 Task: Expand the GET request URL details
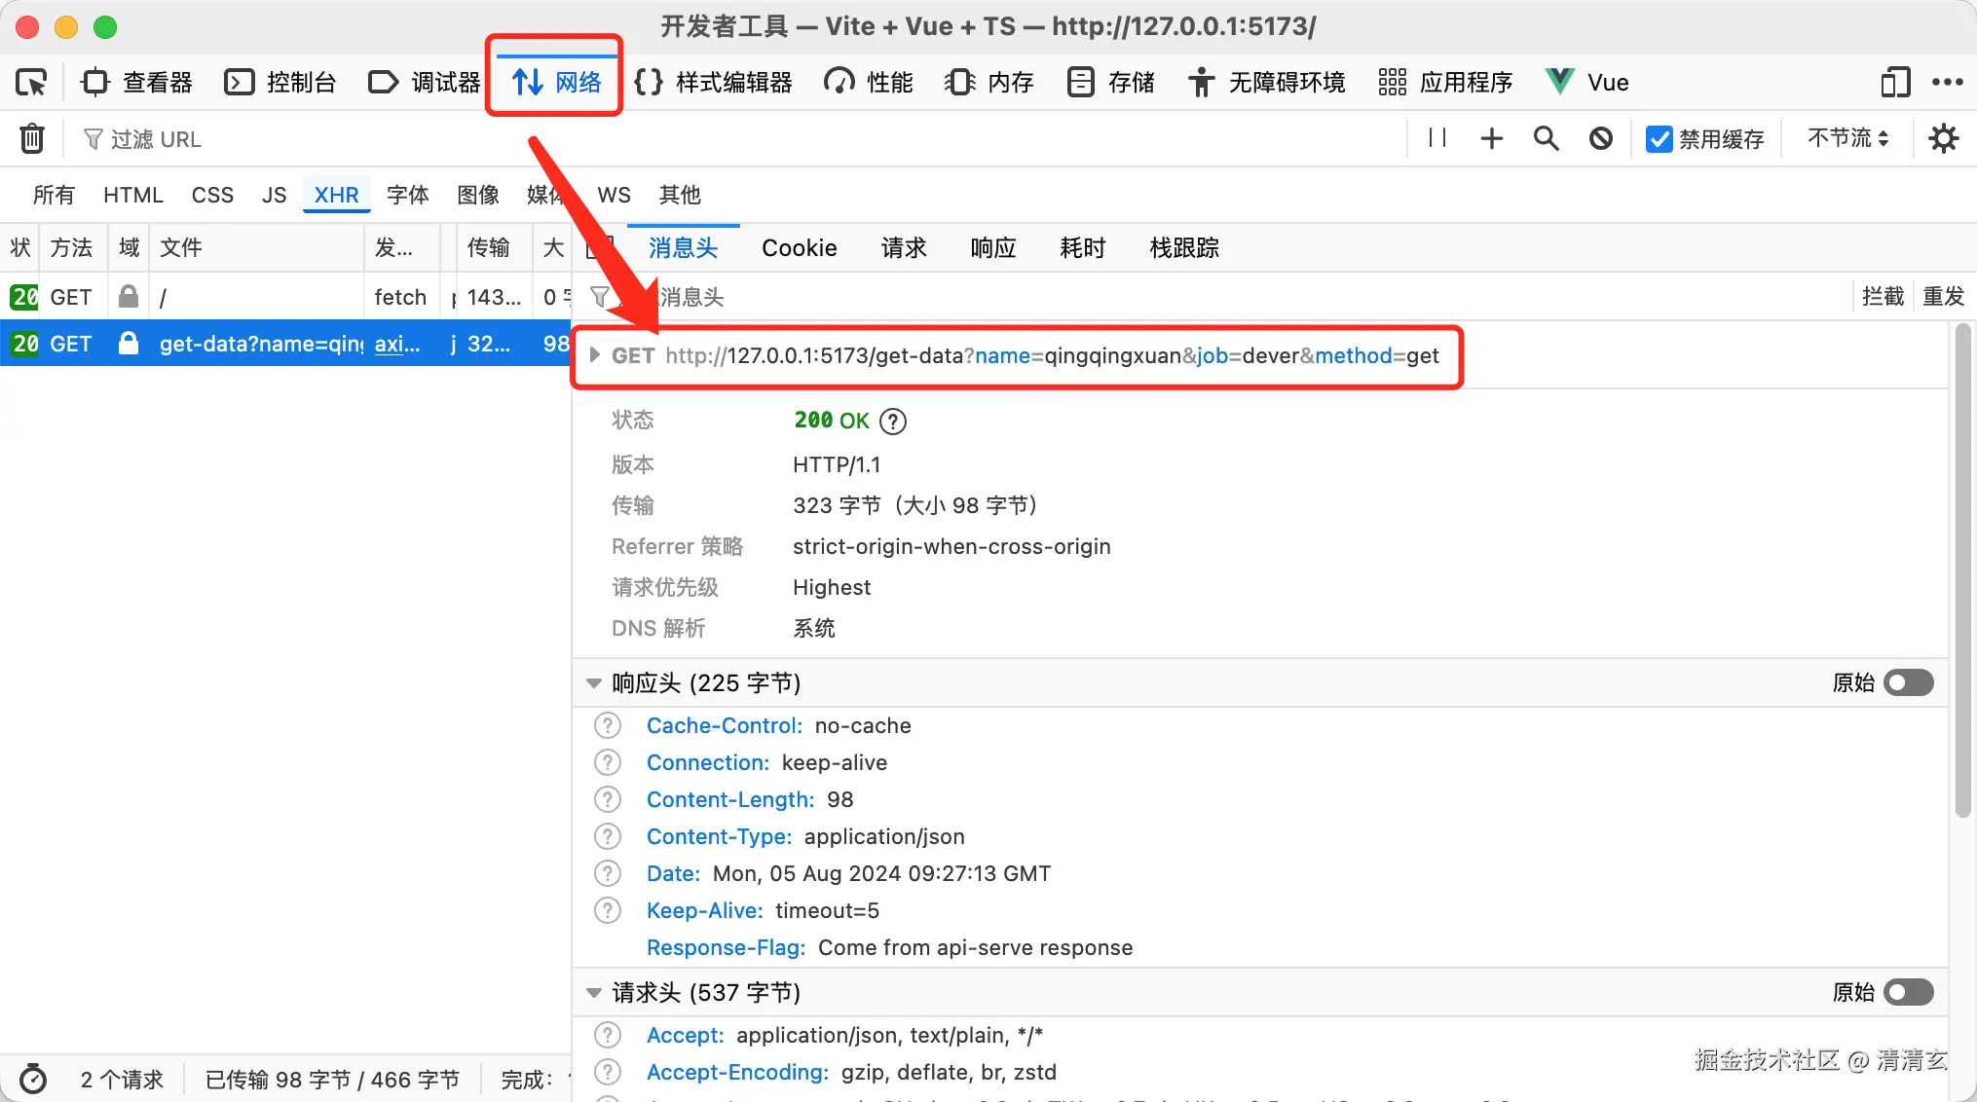click(x=594, y=355)
